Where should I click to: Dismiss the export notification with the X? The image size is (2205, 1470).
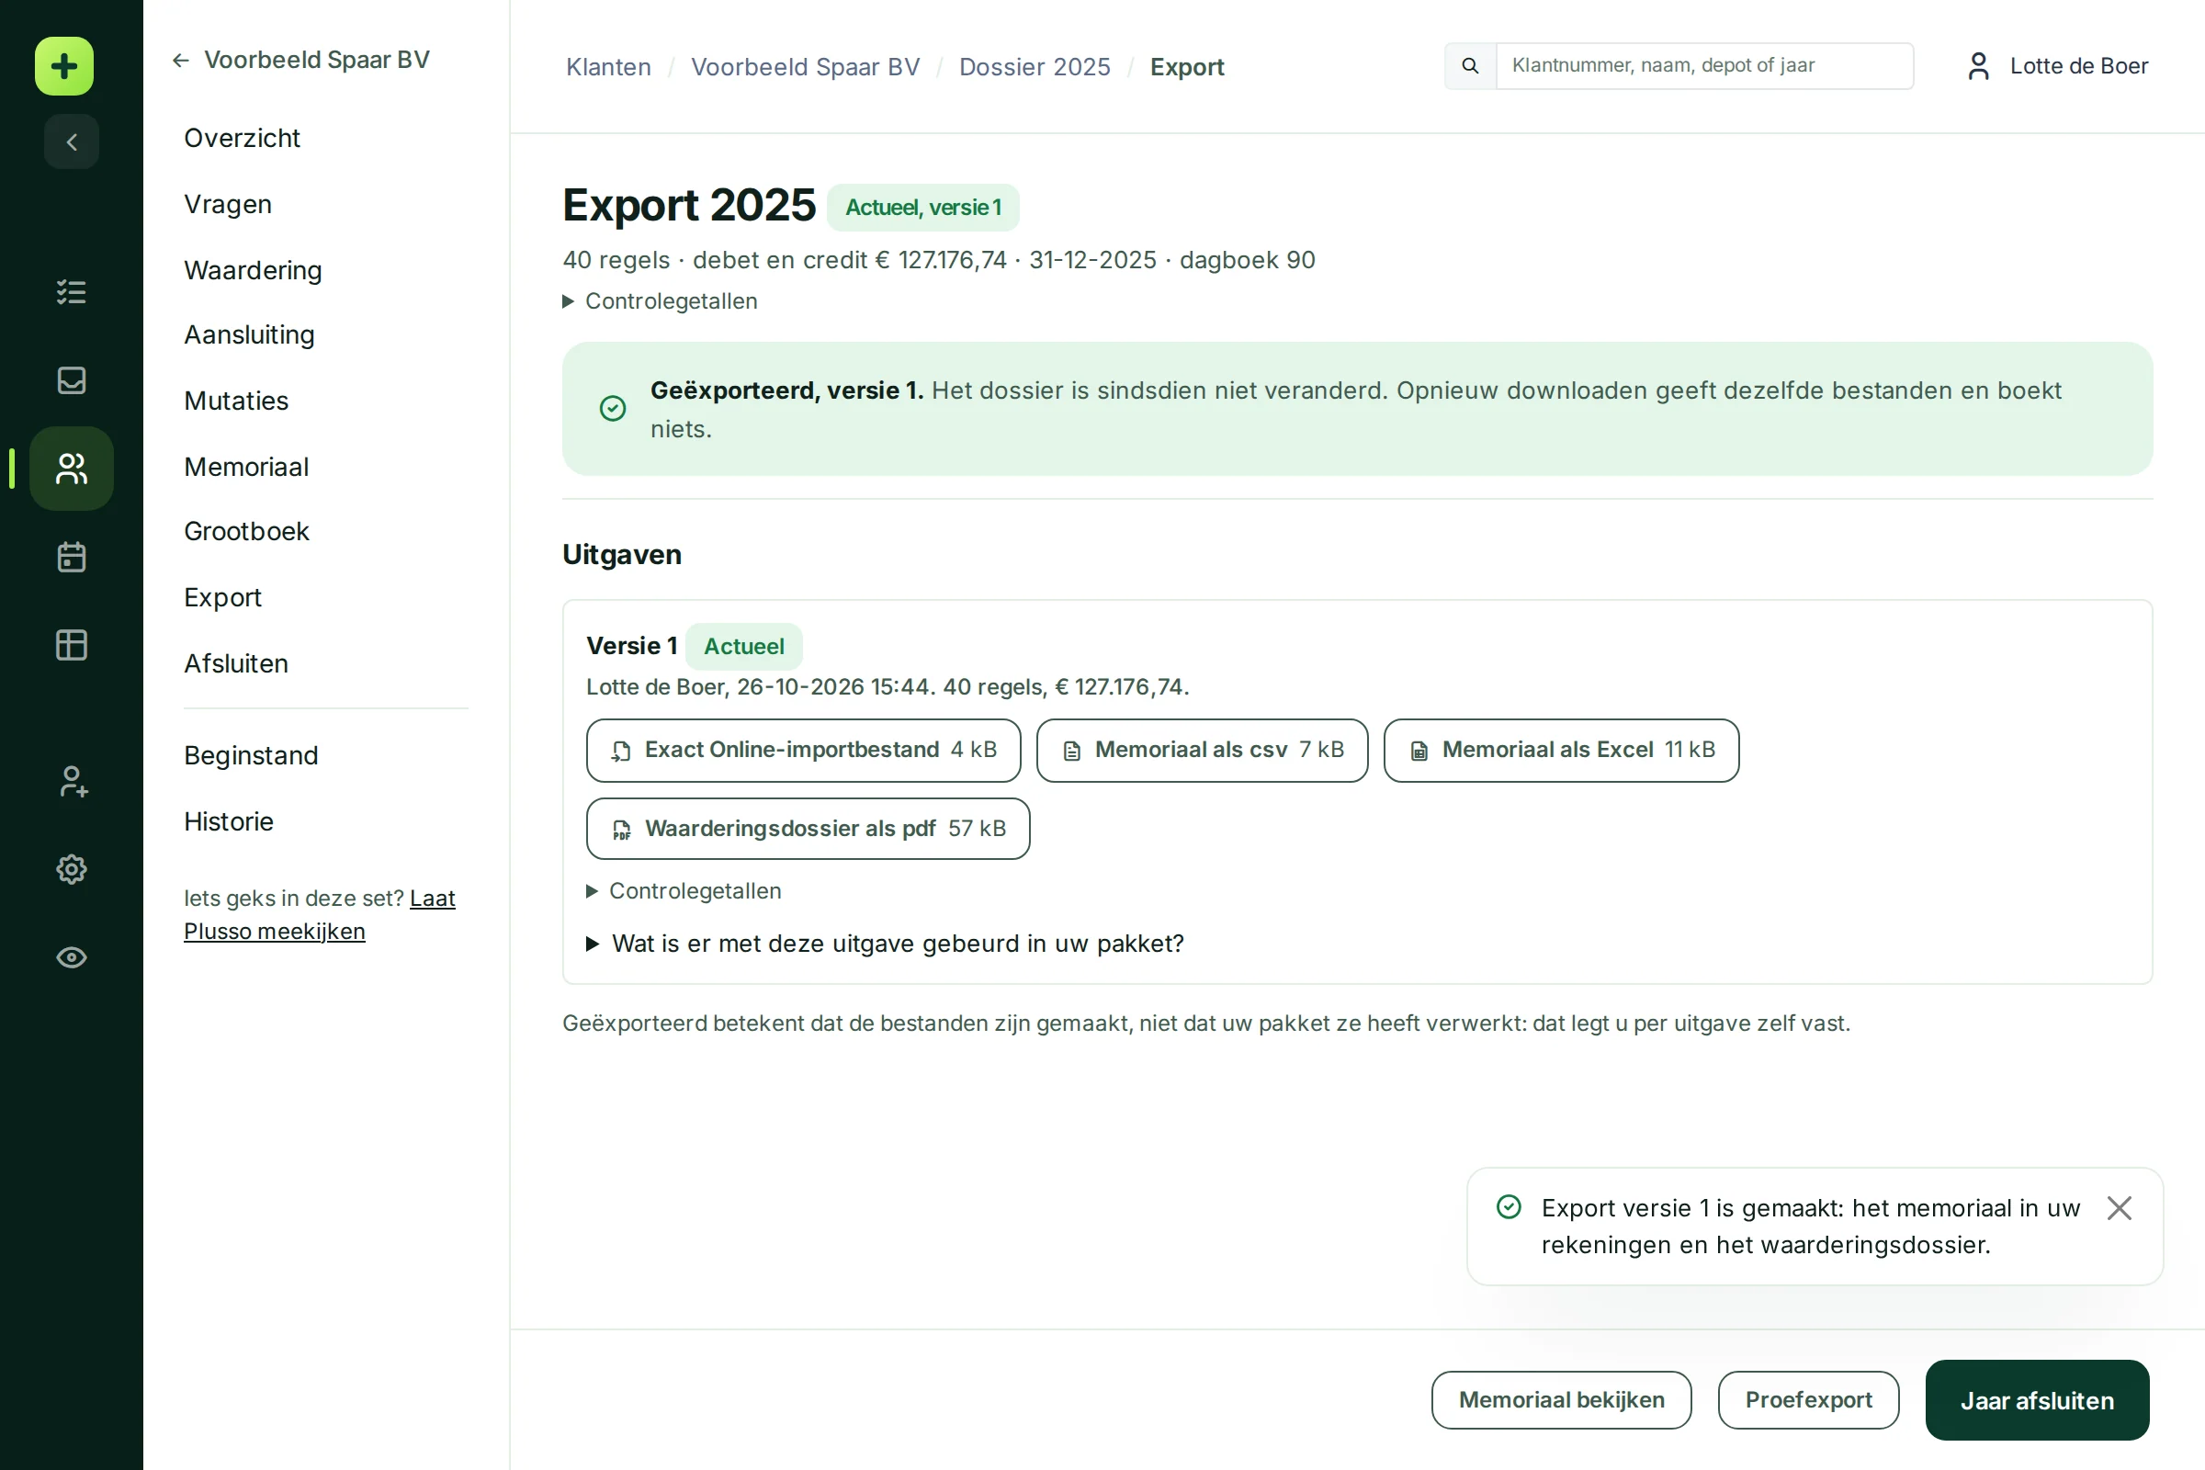[x=2119, y=1207]
